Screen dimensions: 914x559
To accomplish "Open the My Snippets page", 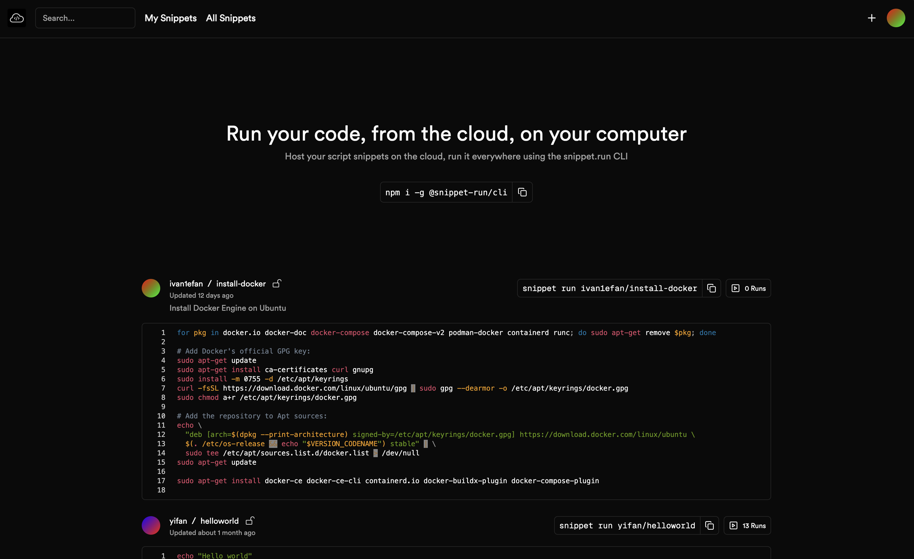I will tap(170, 18).
